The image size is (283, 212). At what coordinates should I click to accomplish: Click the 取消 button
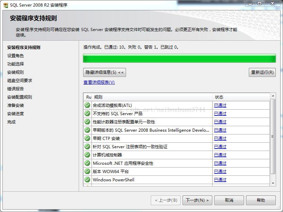tap(229, 200)
